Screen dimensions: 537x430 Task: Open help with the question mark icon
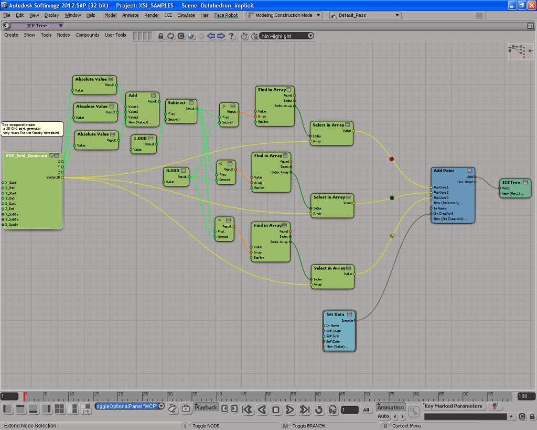pos(231,36)
